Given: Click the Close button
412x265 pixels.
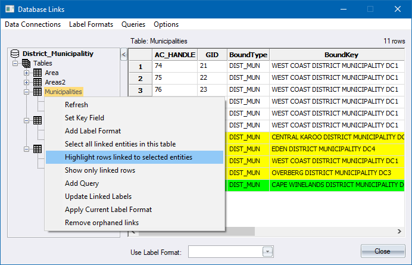Looking at the screenshot, I should click(x=382, y=251).
